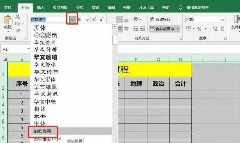Apply comma thousands separator style
This screenshot has height=143, width=240.
206,28
